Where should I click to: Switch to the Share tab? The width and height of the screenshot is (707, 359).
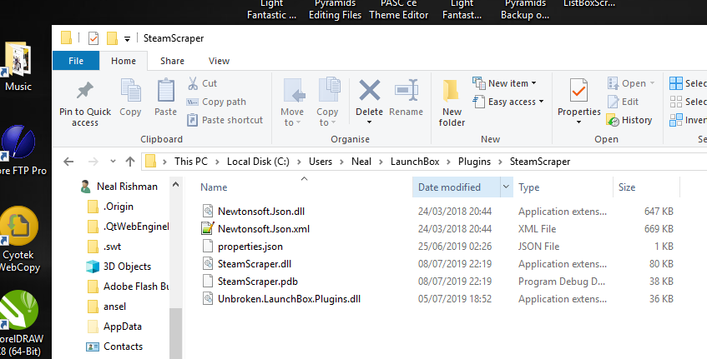tap(172, 61)
